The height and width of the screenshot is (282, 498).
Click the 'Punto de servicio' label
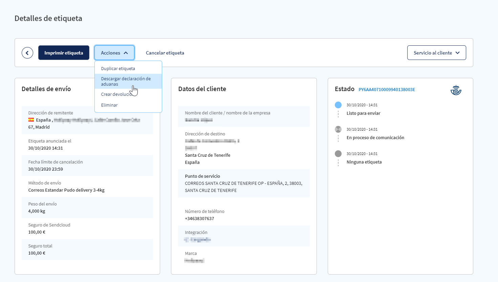(202, 176)
